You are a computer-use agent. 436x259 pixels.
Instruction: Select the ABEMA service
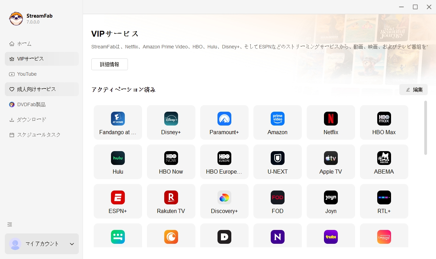pos(384,162)
